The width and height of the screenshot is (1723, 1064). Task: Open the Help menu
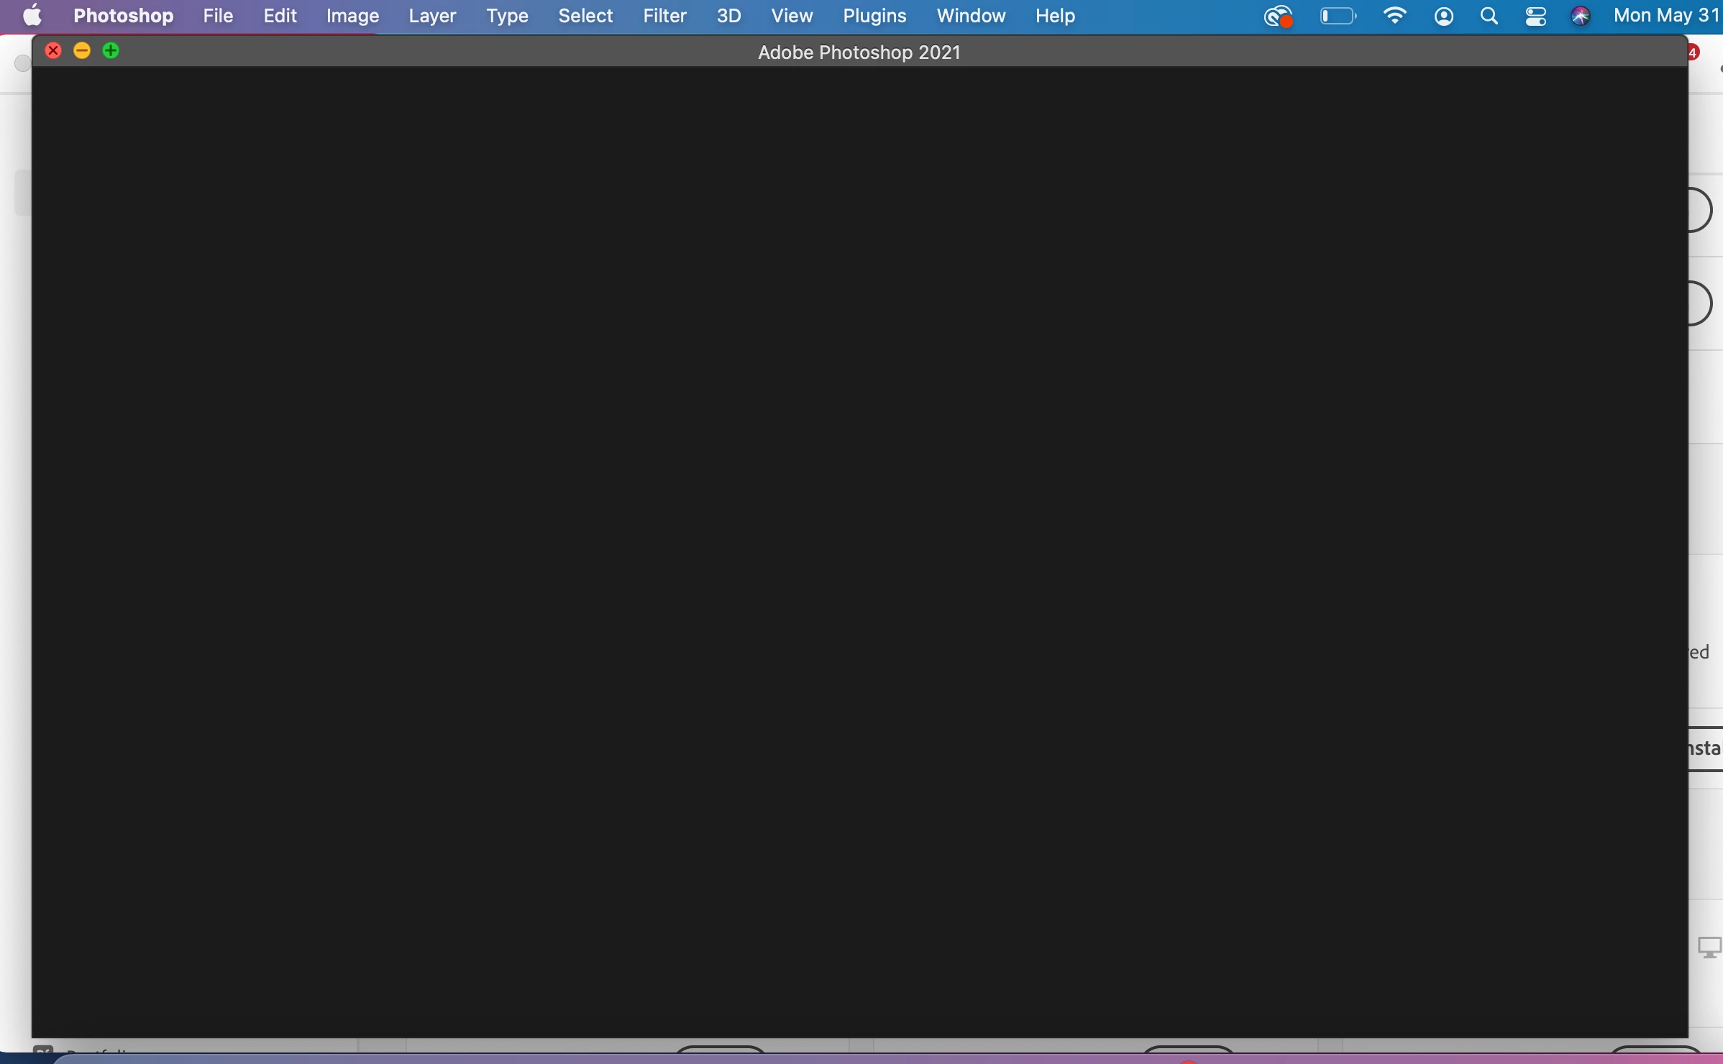1055,16
